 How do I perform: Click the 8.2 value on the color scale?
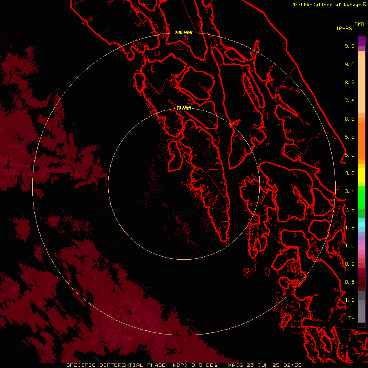[x=350, y=82]
